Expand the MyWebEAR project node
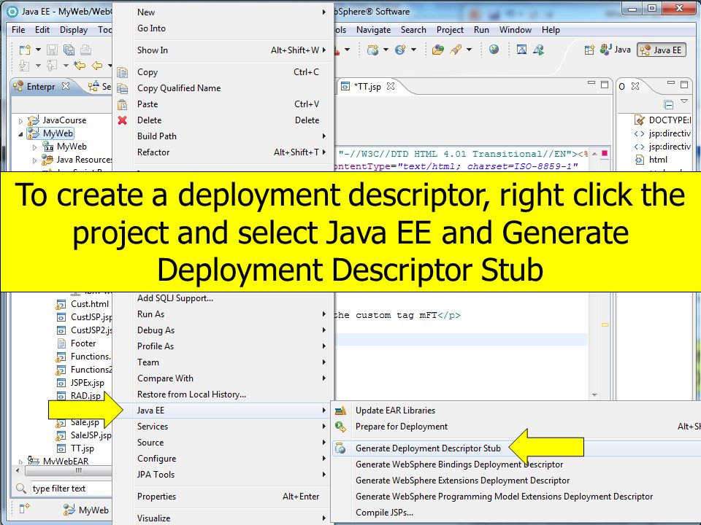Image resolution: width=701 pixels, height=525 pixels. [20, 462]
